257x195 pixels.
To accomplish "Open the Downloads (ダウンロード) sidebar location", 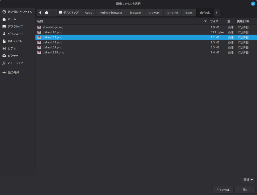I will click(x=16, y=34).
